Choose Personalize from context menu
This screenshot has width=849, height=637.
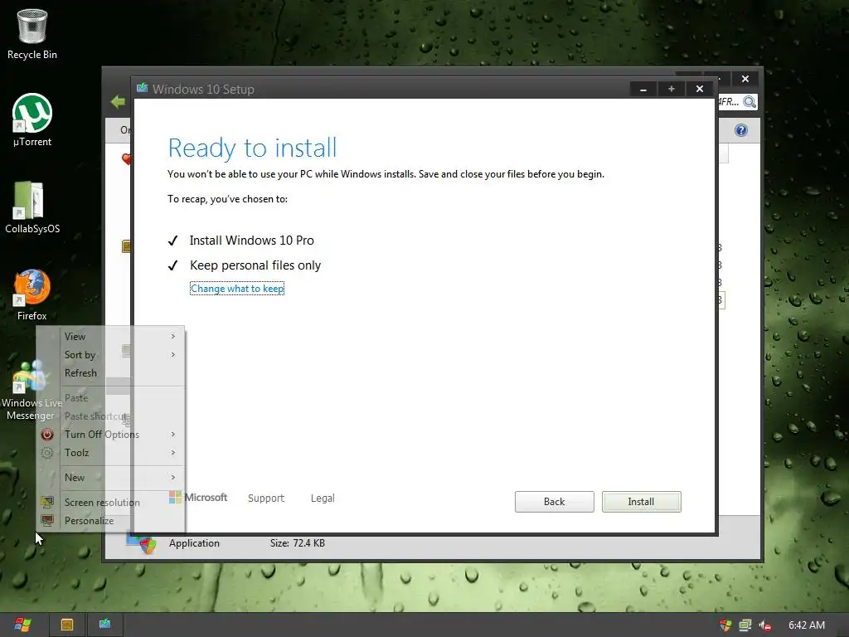[x=111, y=521]
